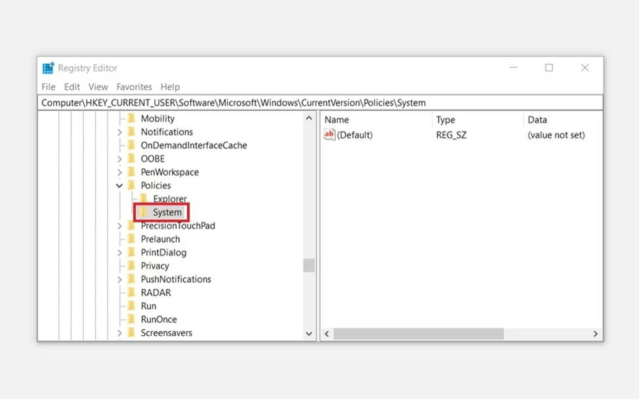642x400 pixels.
Task: Expand the PrintDialog key
Action: (x=119, y=252)
